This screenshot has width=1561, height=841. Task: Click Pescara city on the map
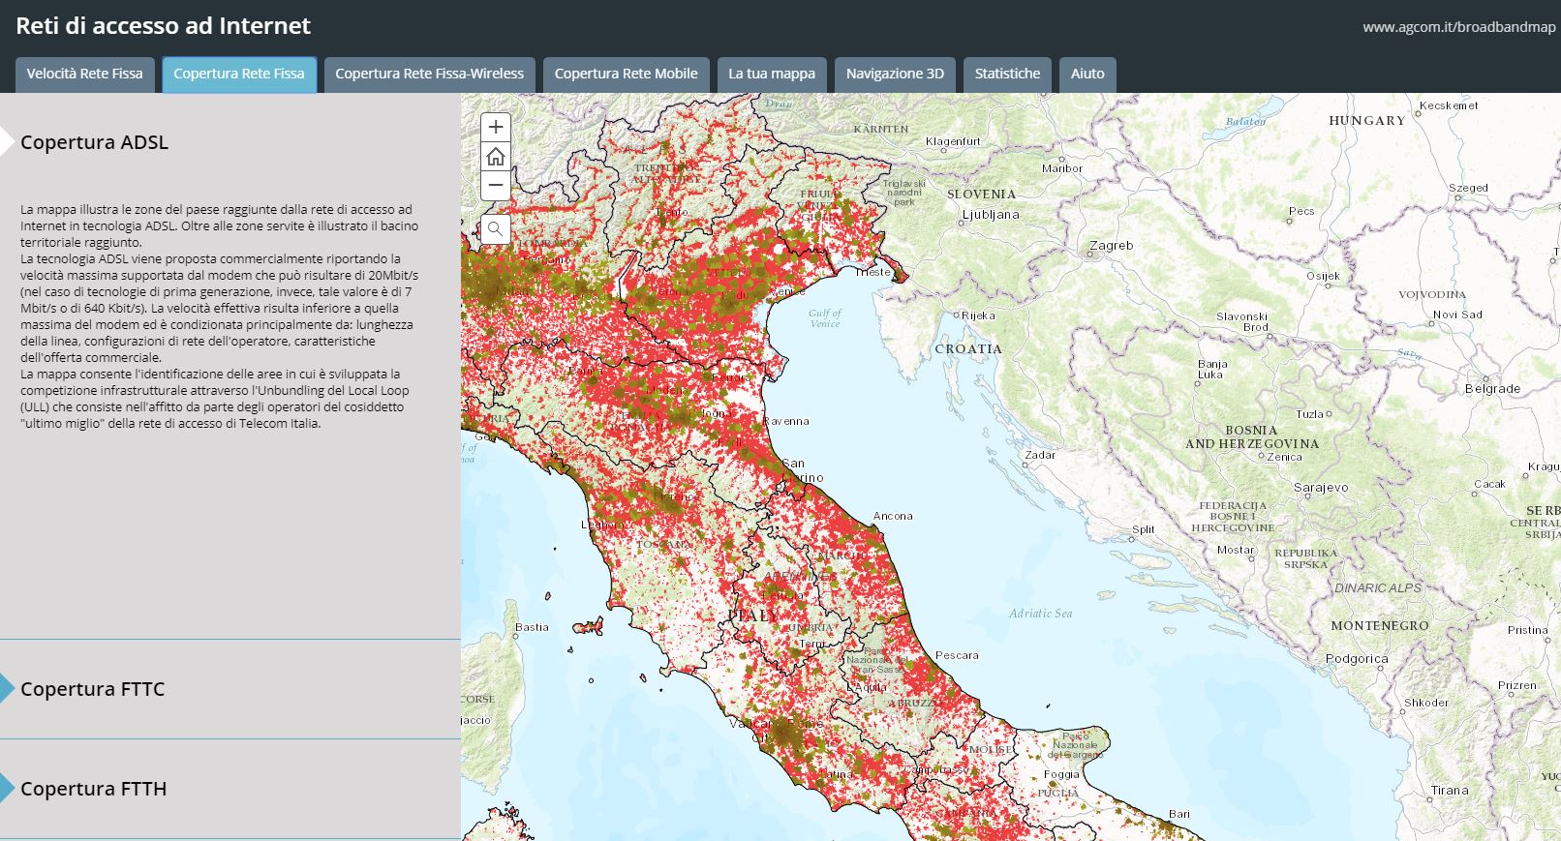(956, 655)
